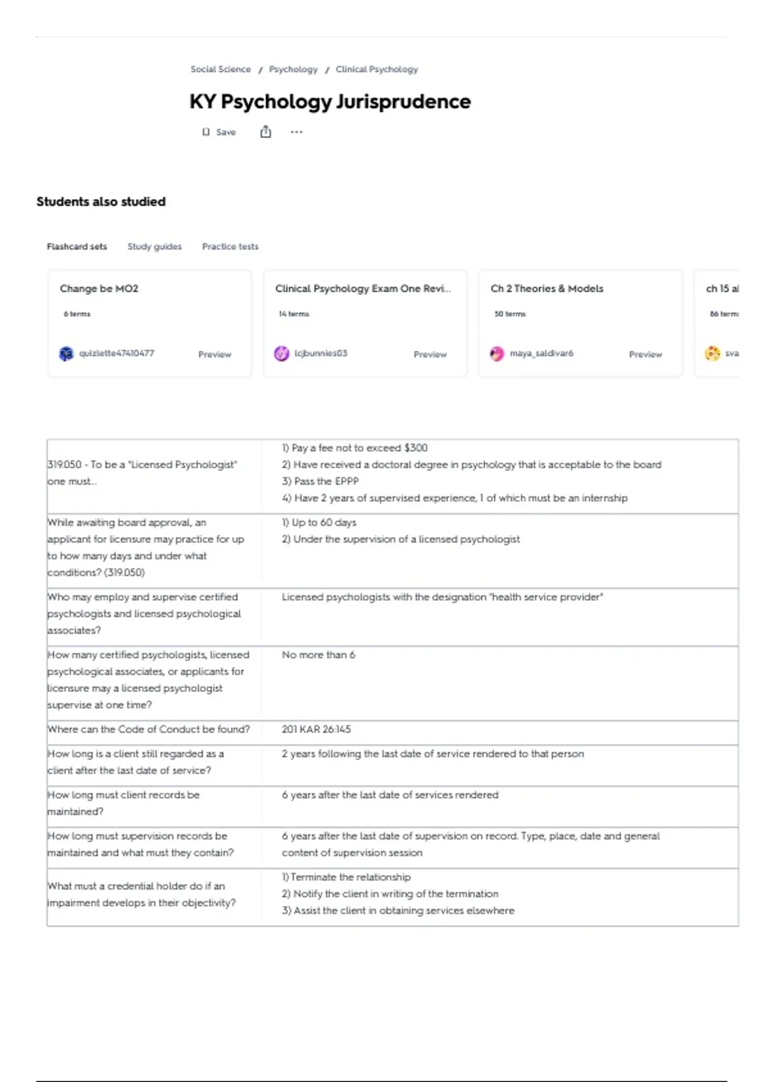Open the Ch 2 Theories & Models card title
The width and height of the screenshot is (764, 1082).
point(547,288)
